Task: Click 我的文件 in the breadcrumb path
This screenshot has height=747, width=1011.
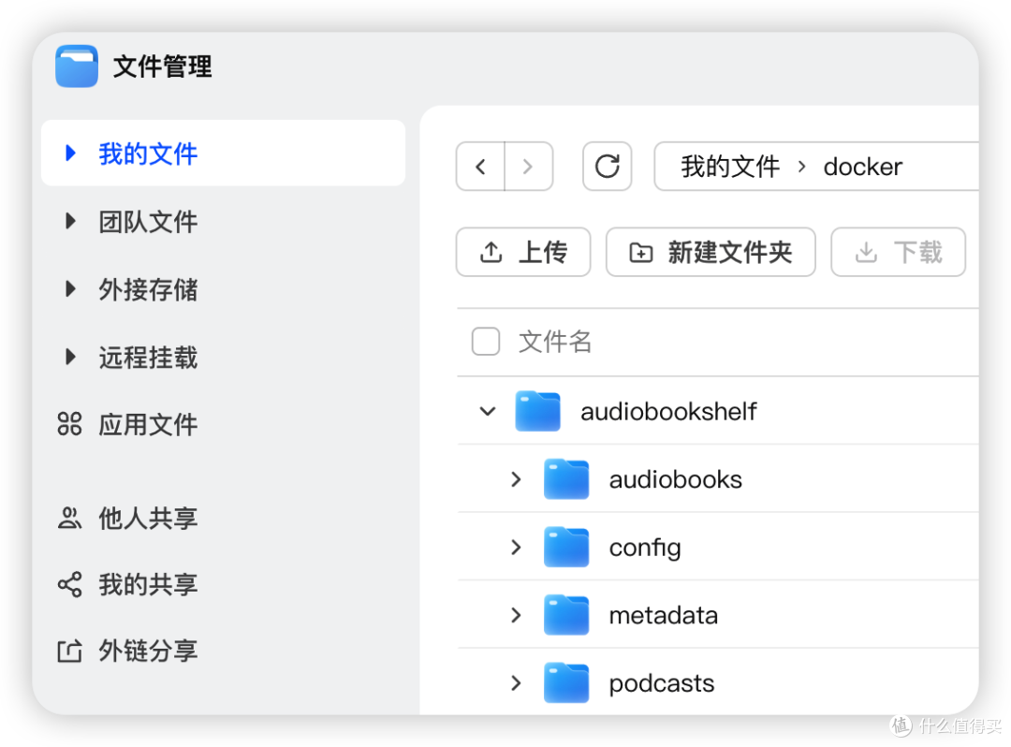Action: pos(730,167)
